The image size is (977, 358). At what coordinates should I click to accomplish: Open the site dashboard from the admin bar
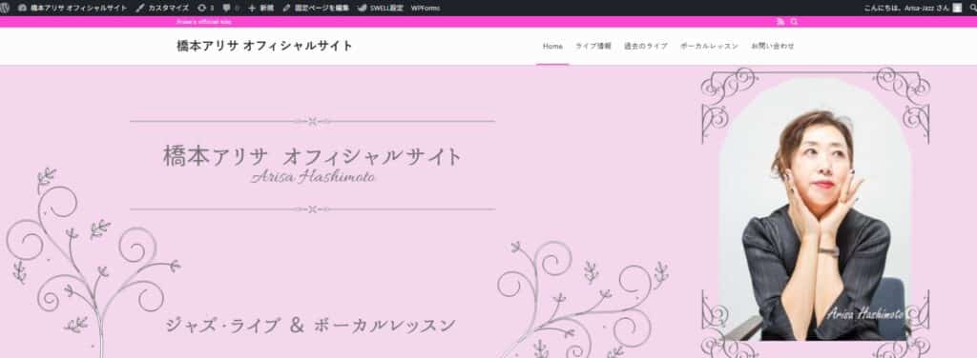(x=73, y=8)
